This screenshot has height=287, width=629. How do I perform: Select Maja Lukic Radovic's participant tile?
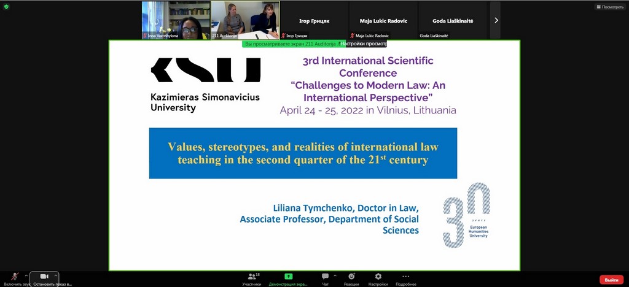tap(383, 20)
